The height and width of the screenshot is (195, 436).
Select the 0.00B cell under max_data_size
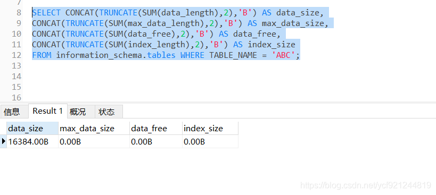94,142
